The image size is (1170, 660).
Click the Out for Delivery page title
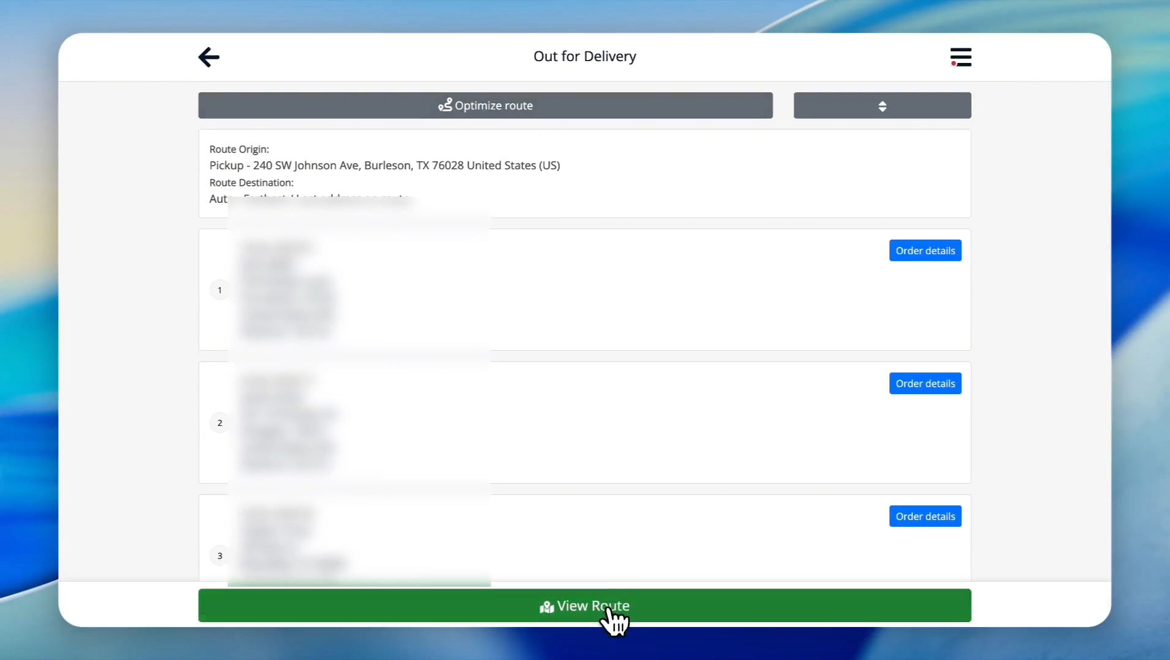point(585,56)
